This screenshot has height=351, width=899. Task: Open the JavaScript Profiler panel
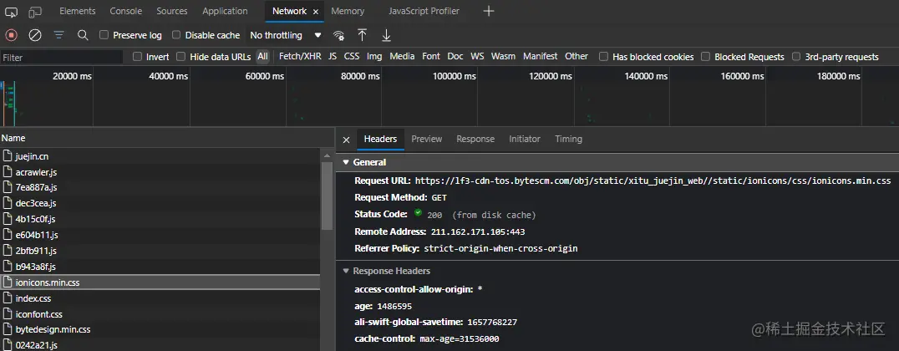(x=424, y=11)
